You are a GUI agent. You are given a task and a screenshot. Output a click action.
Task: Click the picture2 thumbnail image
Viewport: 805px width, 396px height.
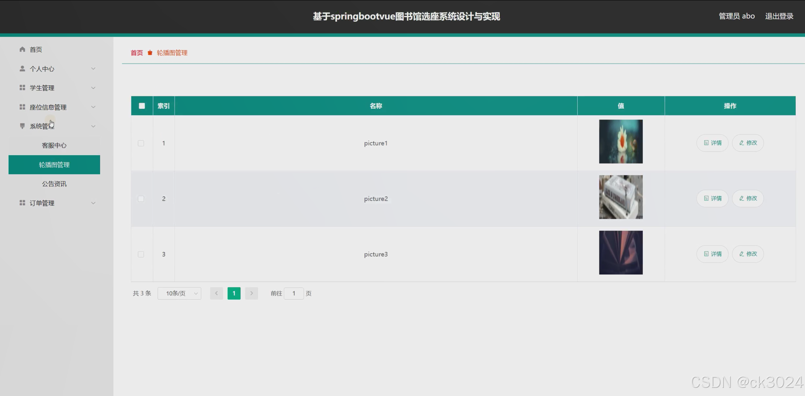point(621,197)
